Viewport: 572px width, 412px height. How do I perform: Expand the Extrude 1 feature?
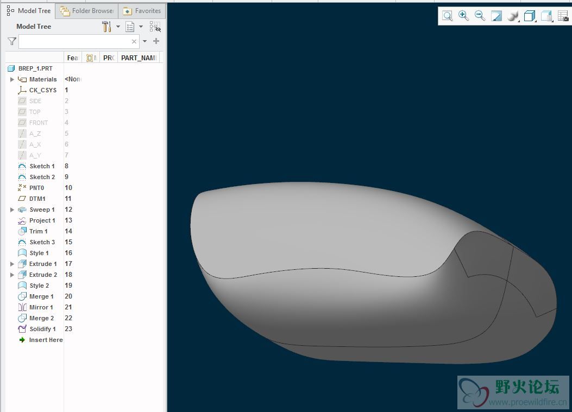pyautogui.click(x=12, y=264)
